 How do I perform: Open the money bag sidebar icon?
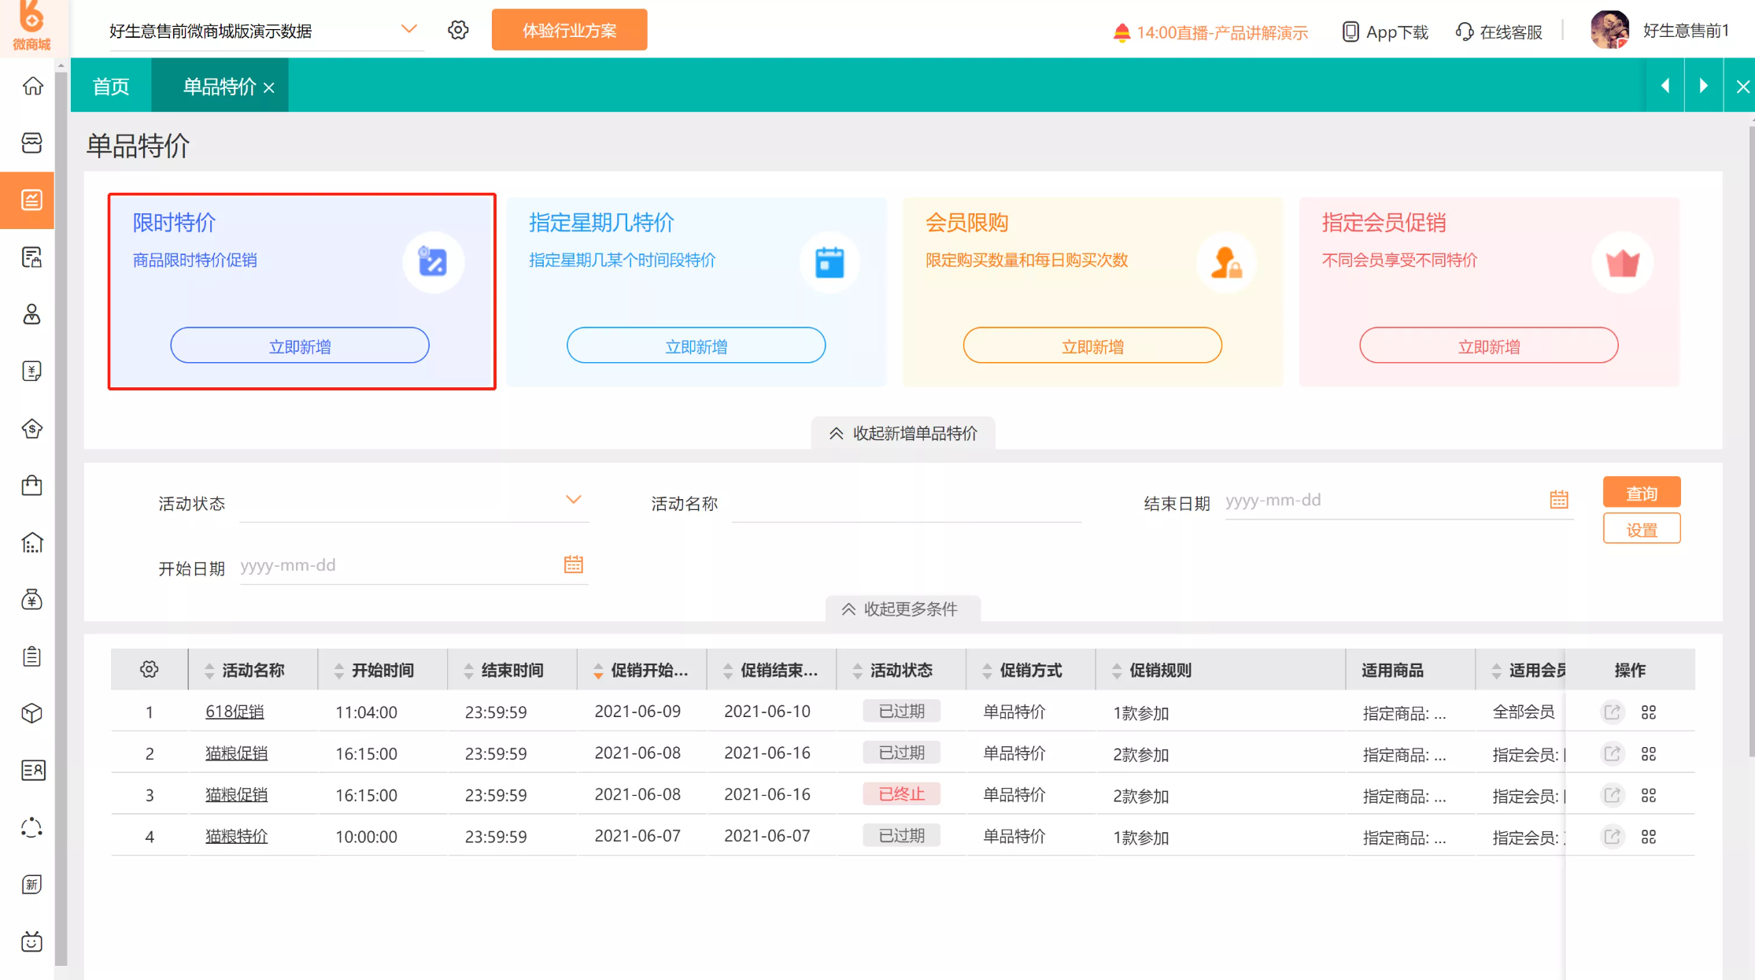[x=32, y=600]
